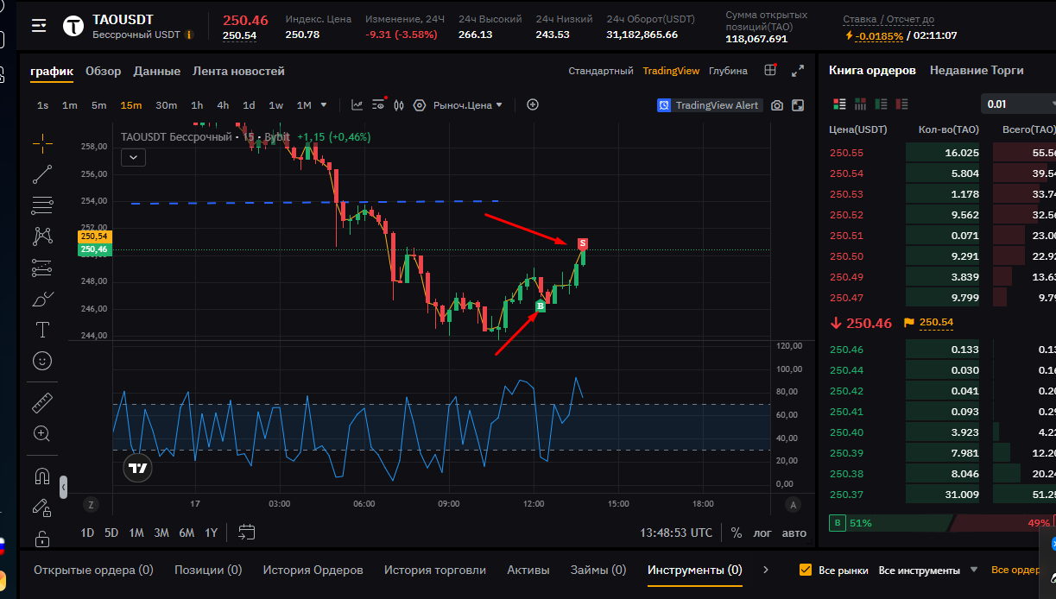Viewport: 1056px width, 599px height.
Task: Show both bids and asks in order book
Action: click(x=839, y=104)
